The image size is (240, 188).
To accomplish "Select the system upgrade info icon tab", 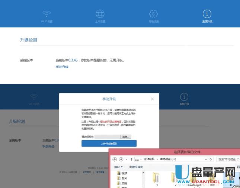I will point(207,14).
